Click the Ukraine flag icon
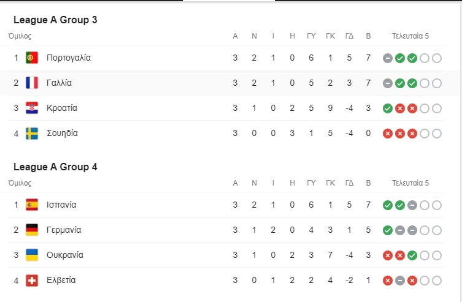 [32, 255]
